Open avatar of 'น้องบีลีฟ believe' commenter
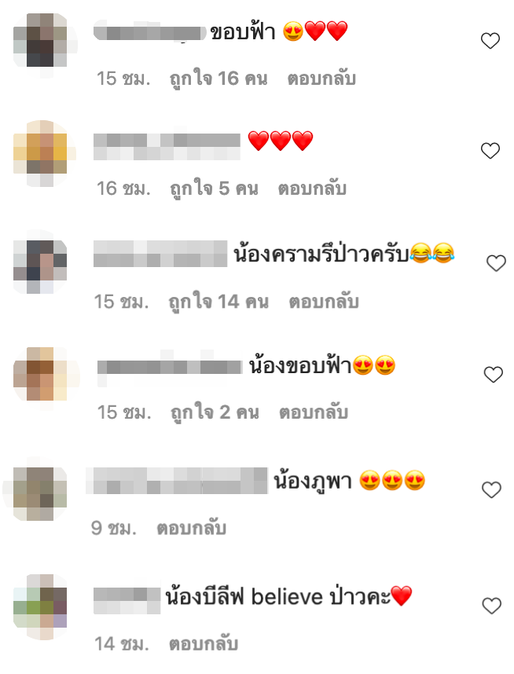This screenshot has height=674, width=514. pos(40,606)
